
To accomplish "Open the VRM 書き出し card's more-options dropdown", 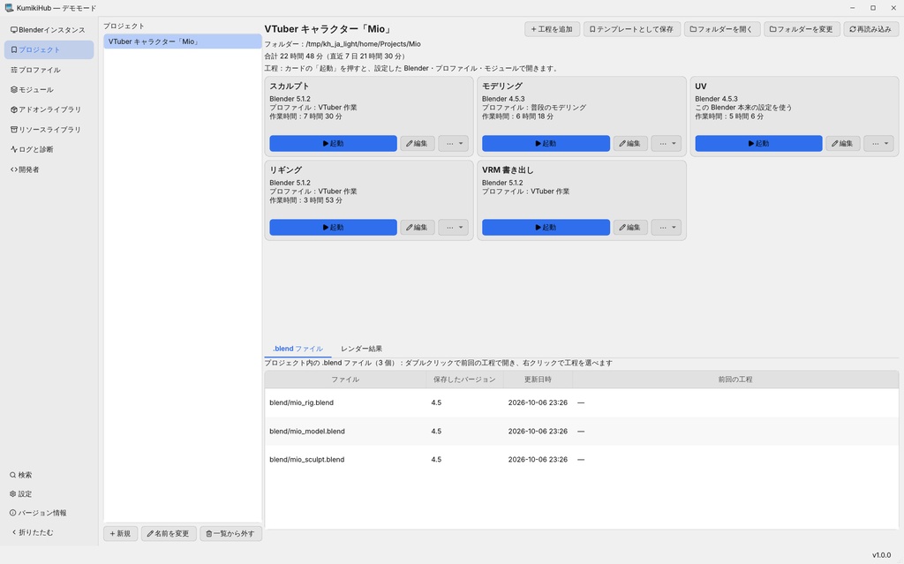I will click(x=667, y=227).
